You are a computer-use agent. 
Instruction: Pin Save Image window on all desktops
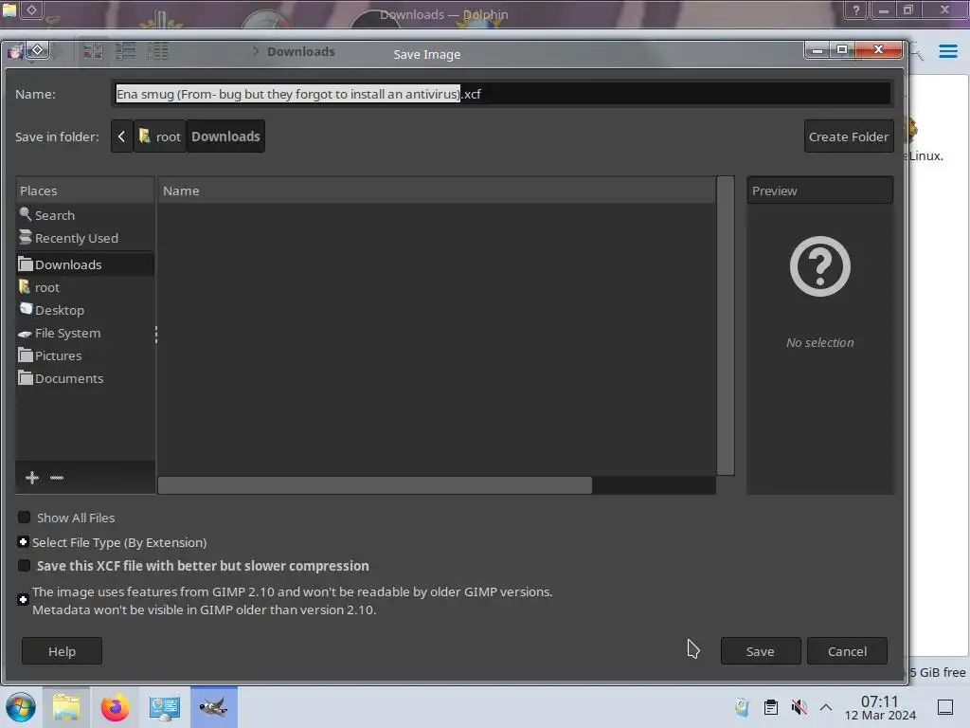point(37,50)
